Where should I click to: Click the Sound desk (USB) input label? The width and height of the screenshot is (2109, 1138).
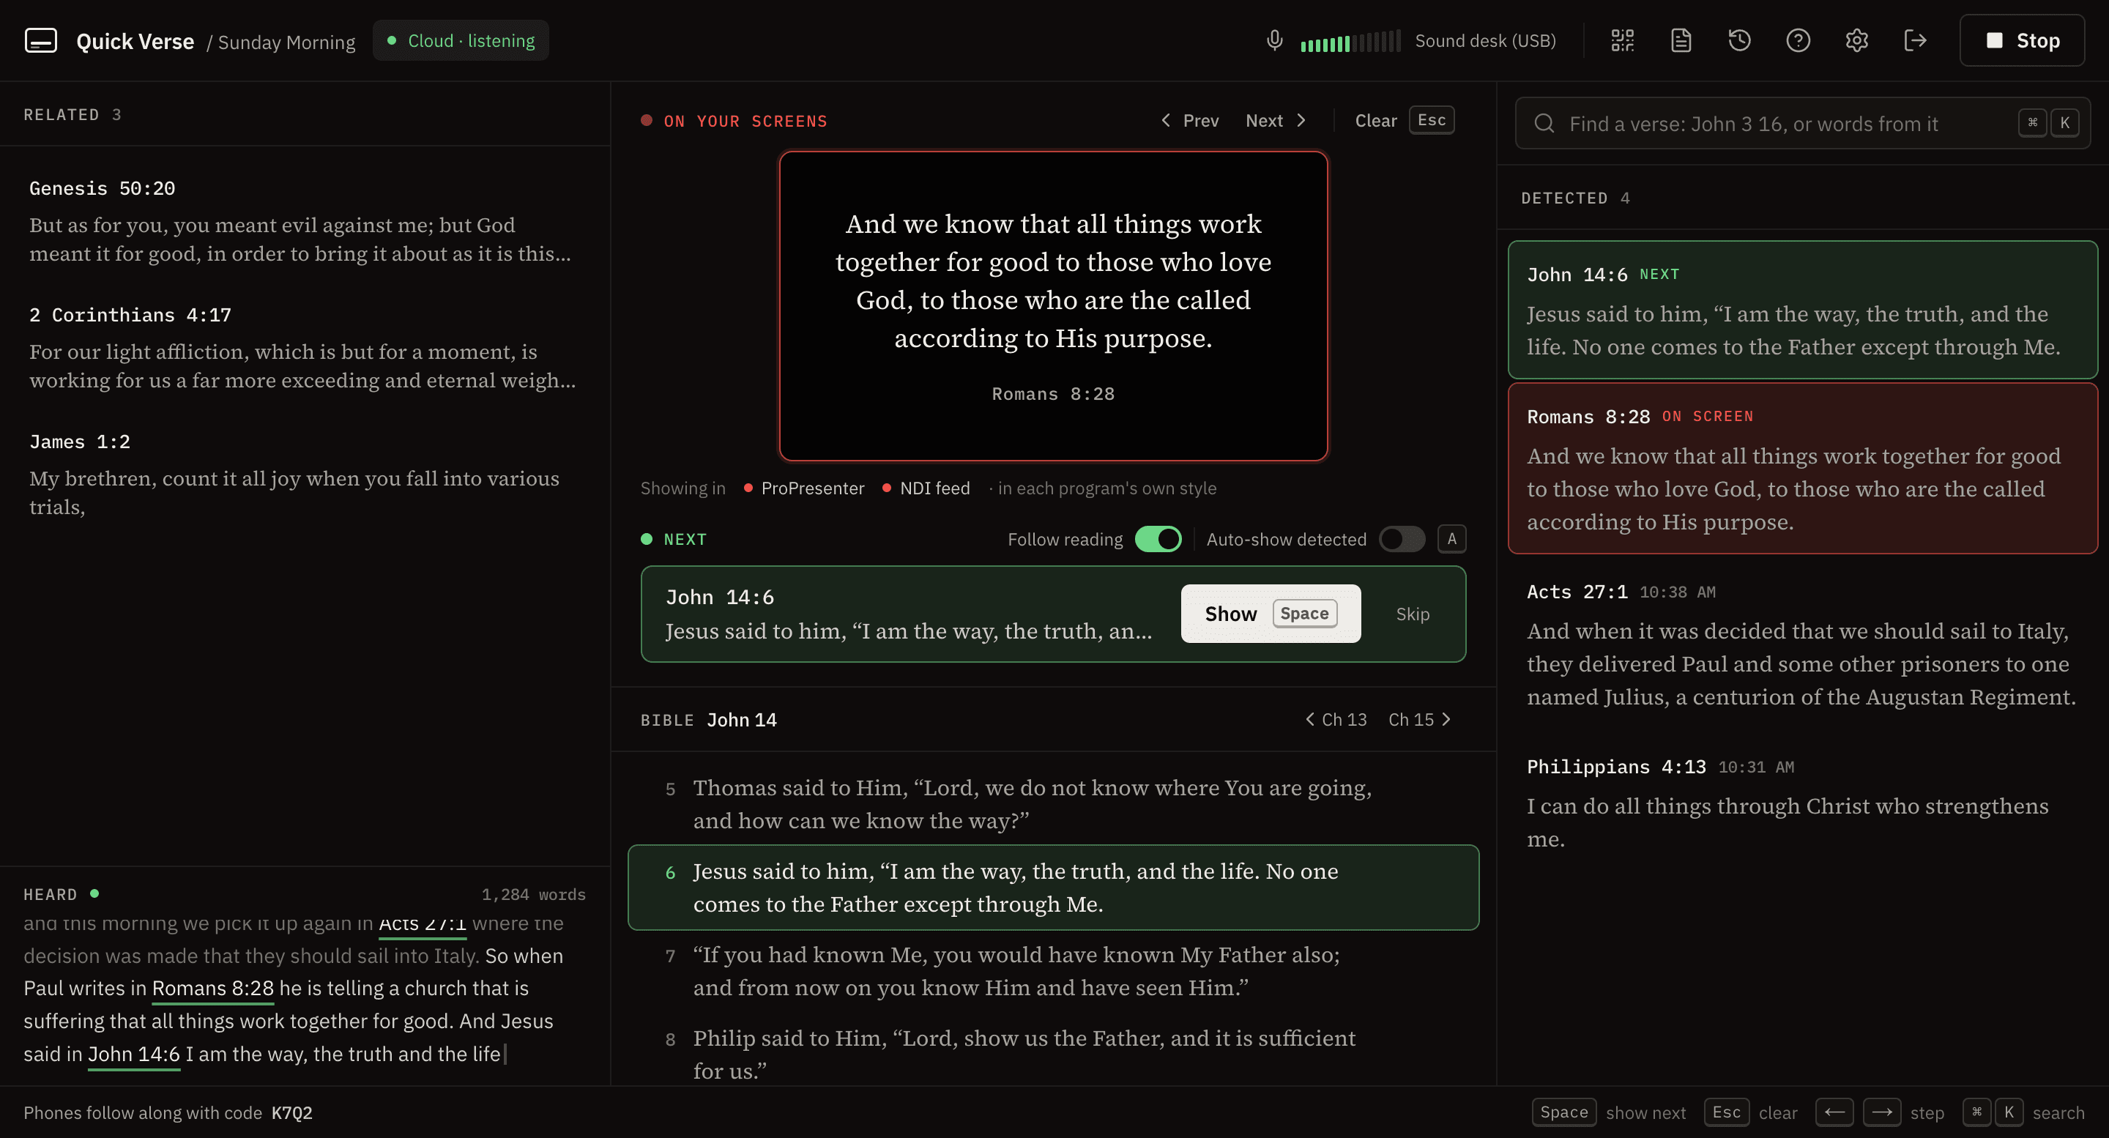pyautogui.click(x=1485, y=40)
